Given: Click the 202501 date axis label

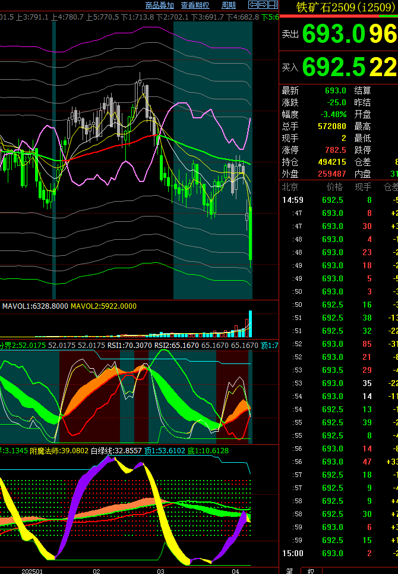Looking at the screenshot, I should pyautogui.click(x=32, y=571).
